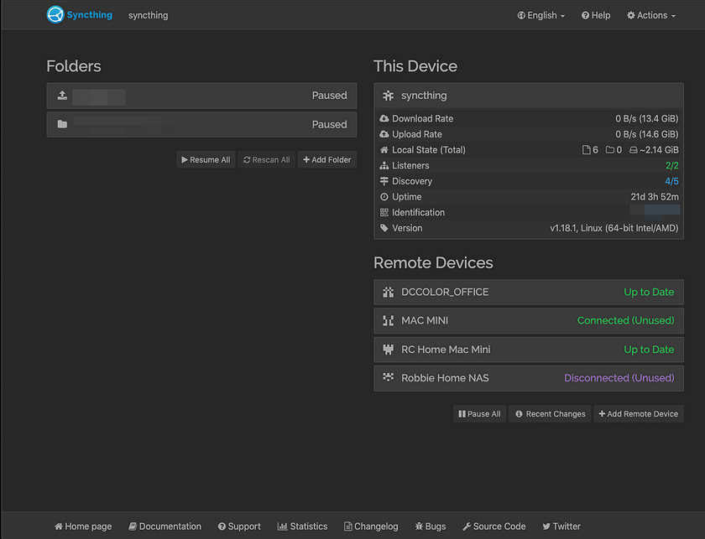The width and height of the screenshot is (705, 539).
Task: Open the Statistics footer link
Action: point(303,526)
